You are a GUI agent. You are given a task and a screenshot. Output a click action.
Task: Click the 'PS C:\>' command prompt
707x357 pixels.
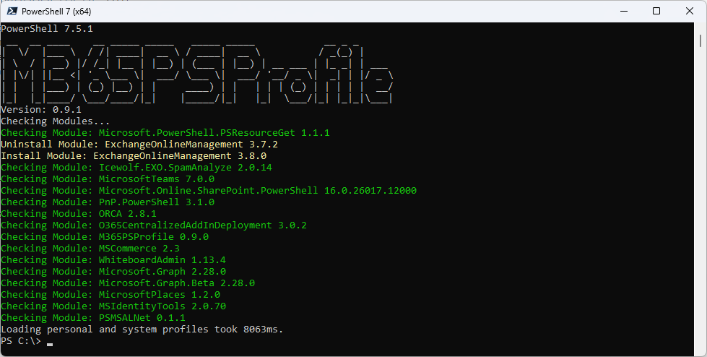tap(21, 341)
